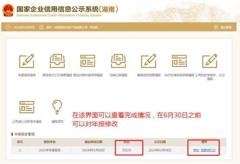240x164 pixels.
Task: Click the user badge icon in the top bar
Action: click(41, 27)
